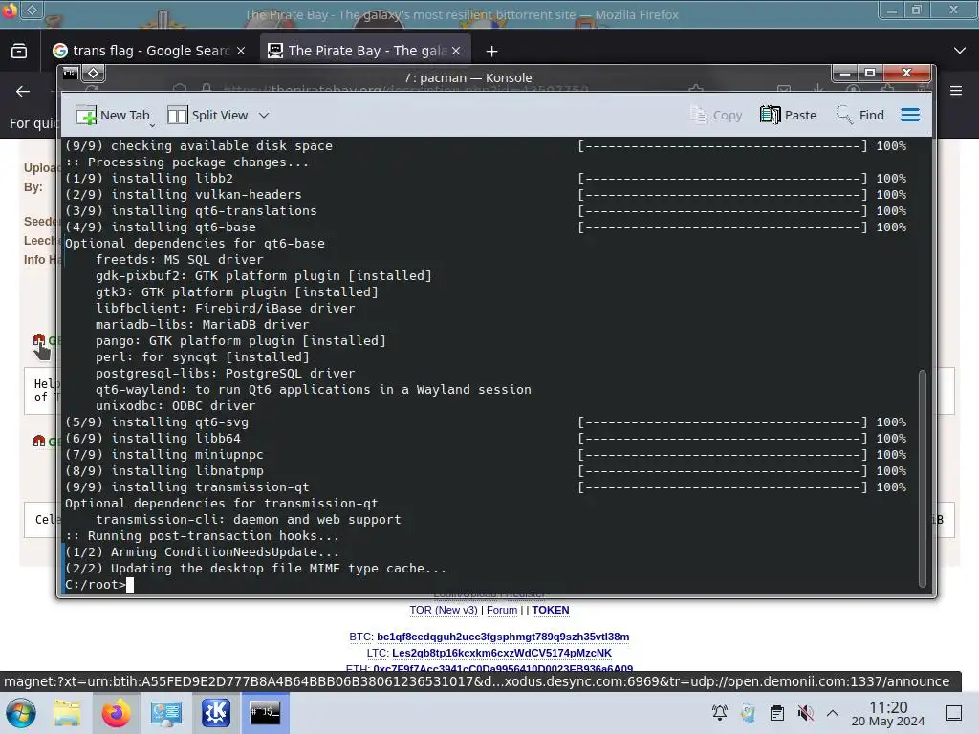Viewport: 979px width, 734px height.
Task: Open clipboard icon in the system tray
Action: point(776,713)
